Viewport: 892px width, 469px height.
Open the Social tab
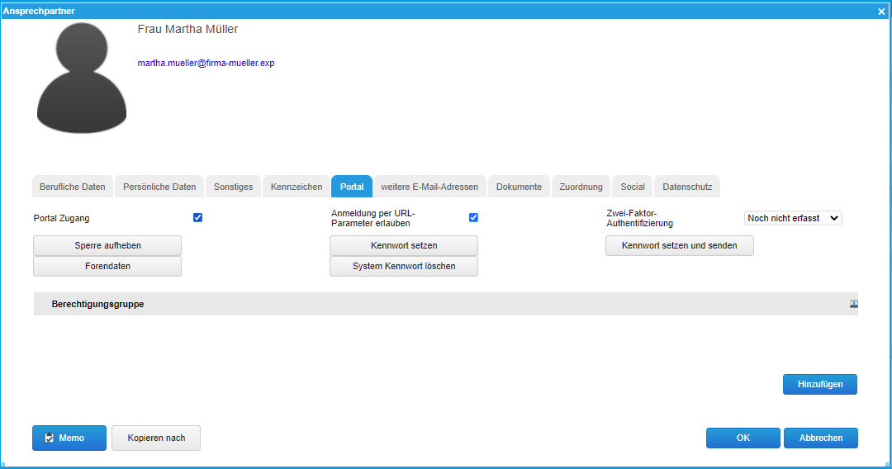[633, 187]
